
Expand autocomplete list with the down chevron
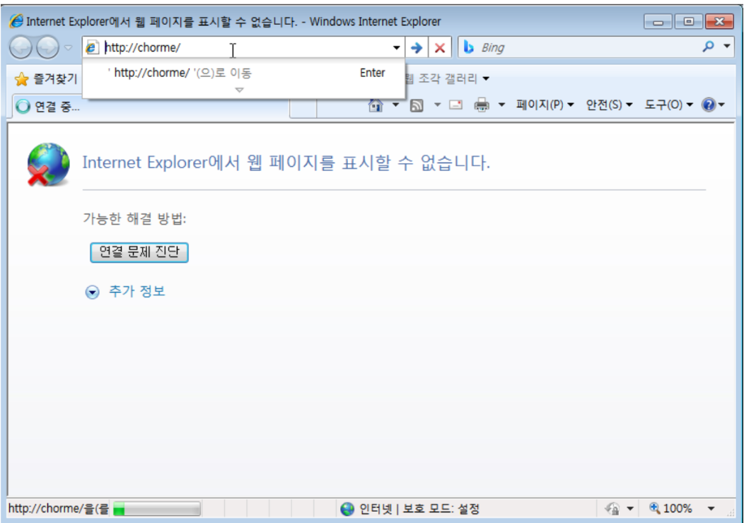(240, 90)
